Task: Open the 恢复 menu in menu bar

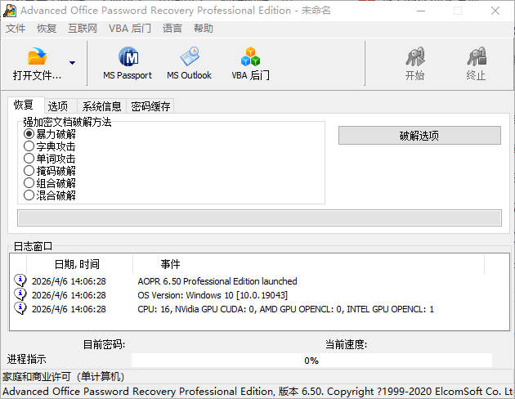Action: click(x=47, y=29)
